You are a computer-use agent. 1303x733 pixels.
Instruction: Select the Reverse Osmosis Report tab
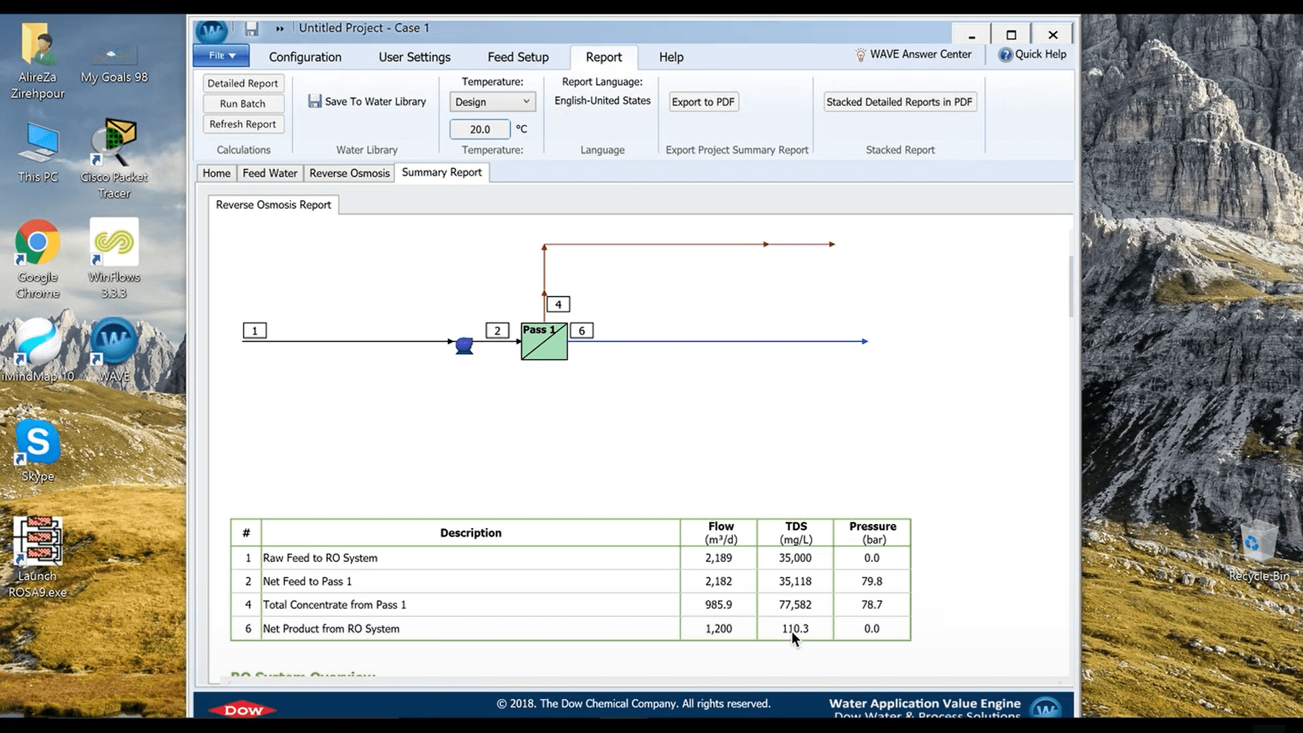pos(273,205)
